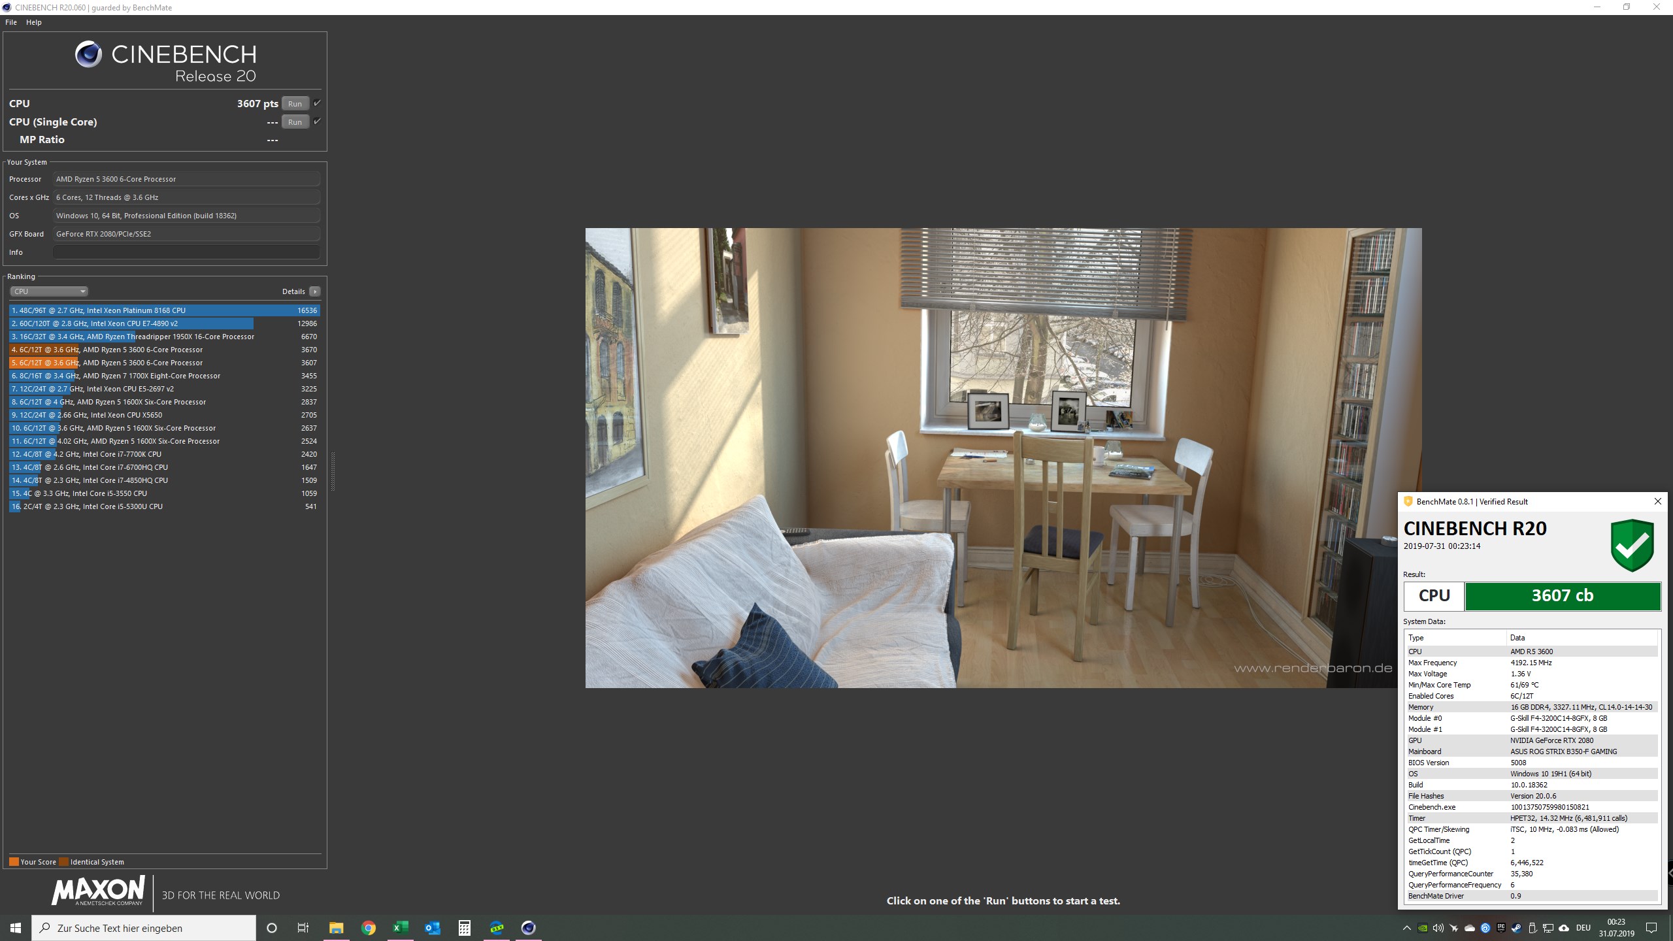Select the BenchMate Cinebench.exe hash row
Screen dimensions: 1673x941
coord(1532,807)
